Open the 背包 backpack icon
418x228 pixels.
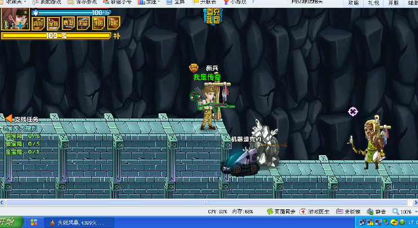pos(38,24)
